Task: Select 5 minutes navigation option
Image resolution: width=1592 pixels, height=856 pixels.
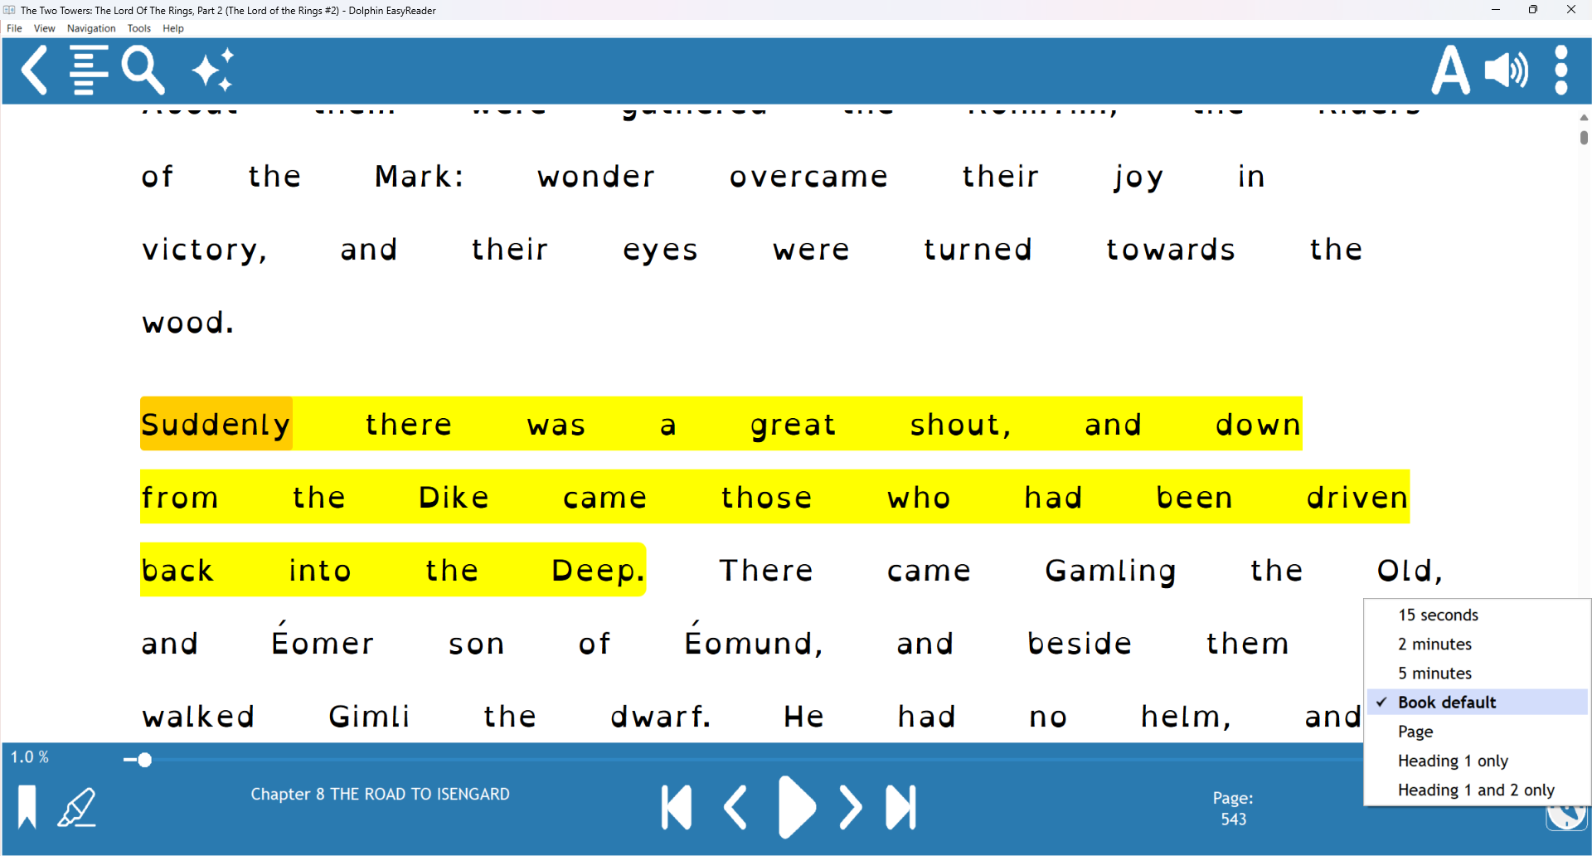Action: (1477, 673)
